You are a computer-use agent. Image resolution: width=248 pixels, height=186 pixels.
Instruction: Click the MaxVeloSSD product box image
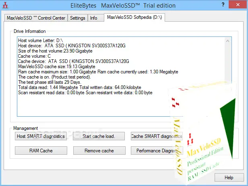[x=203, y=134]
